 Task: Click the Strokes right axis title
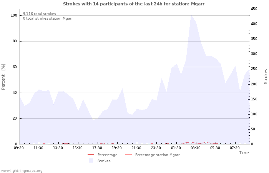pyautogui.click(x=266, y=77)
